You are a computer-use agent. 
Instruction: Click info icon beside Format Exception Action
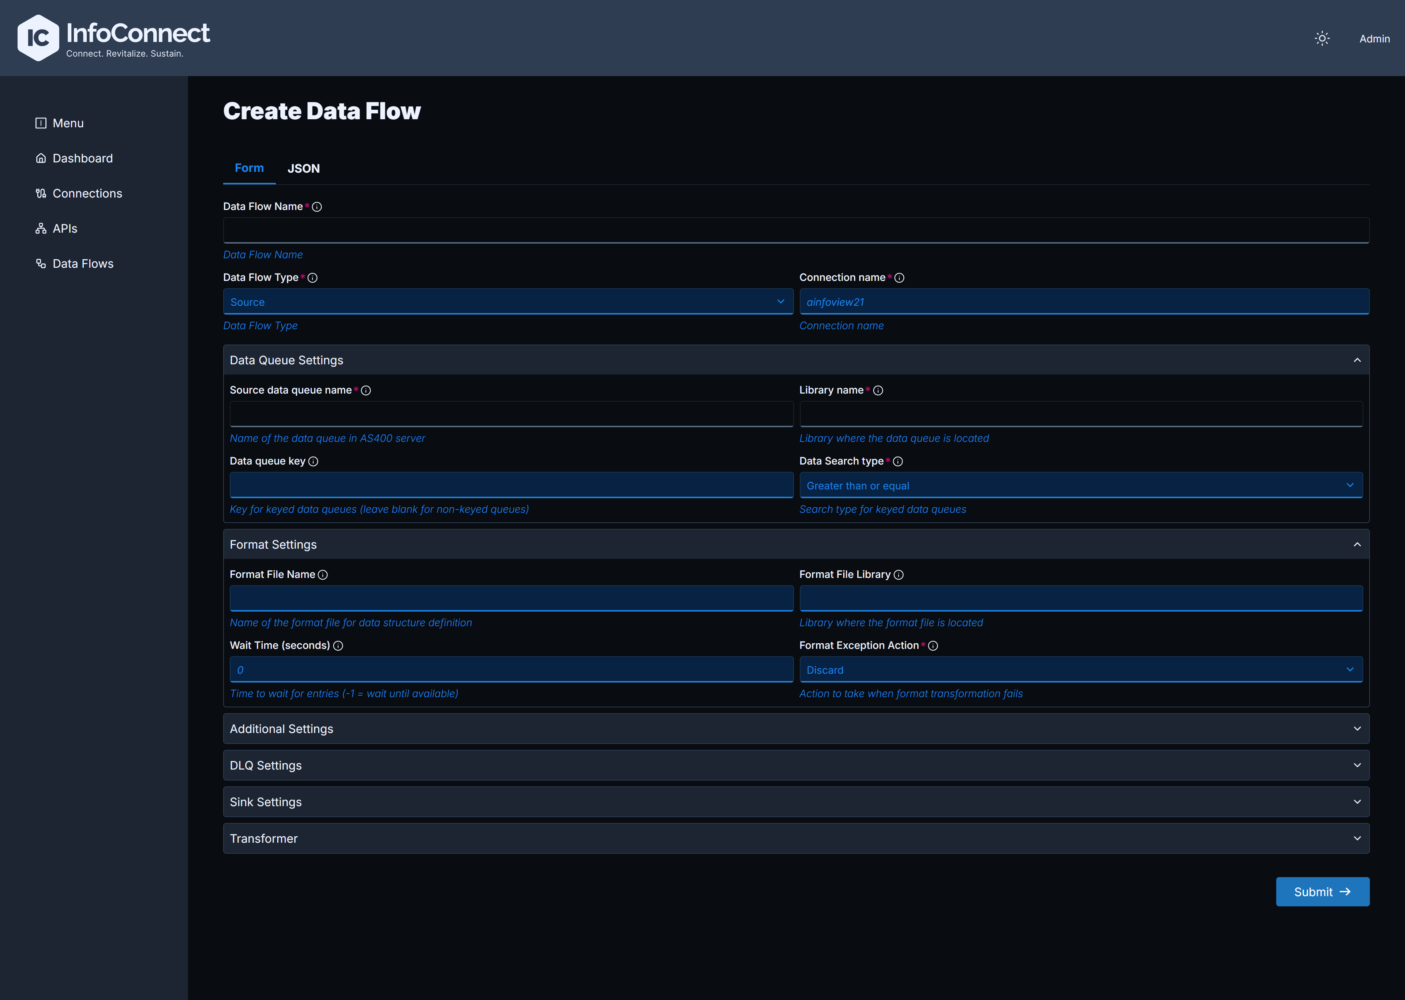tap(933, 645)
